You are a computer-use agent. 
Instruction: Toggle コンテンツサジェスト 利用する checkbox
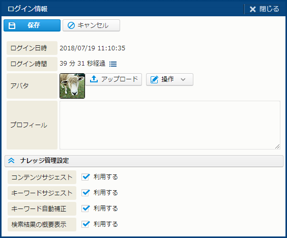[x=85, y=177]
